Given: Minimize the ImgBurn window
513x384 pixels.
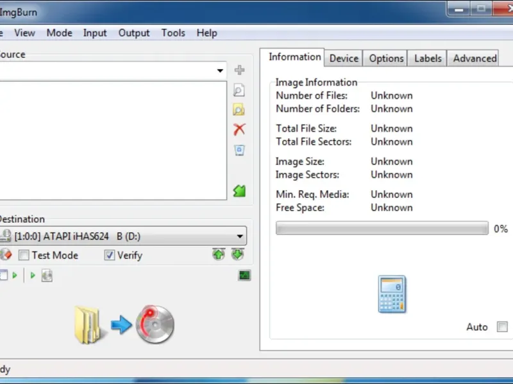Looking at the screenshot, I should 458,9.
